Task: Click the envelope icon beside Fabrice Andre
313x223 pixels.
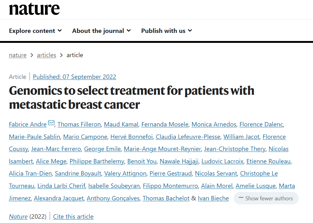Action: [x=51, y=123]
